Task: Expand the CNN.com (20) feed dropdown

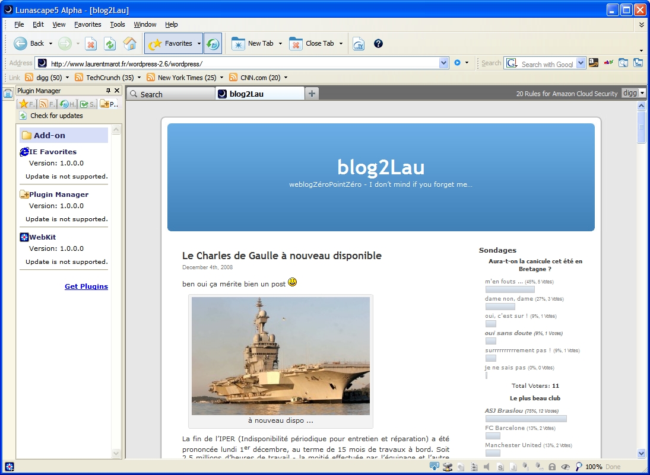Action: [286, 78]
